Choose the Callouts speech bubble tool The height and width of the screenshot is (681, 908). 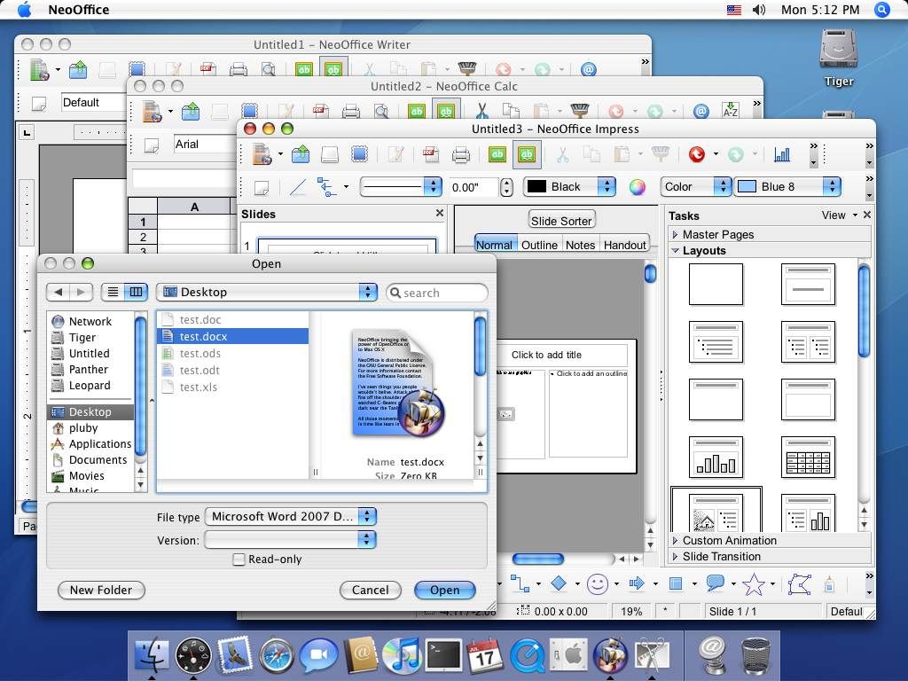pyautogui.click(x=715, y=583)
